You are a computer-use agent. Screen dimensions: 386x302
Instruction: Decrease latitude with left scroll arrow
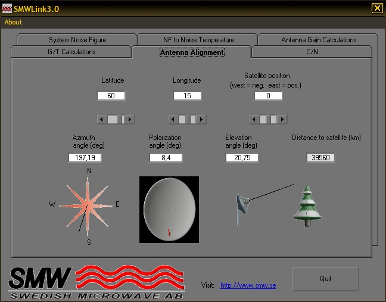(101, 119)
